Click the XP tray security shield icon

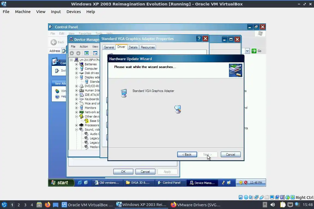pos(241,183)
